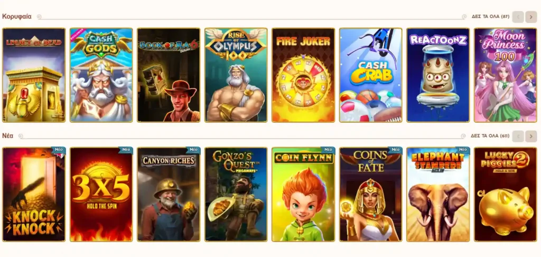Image resolution: width=541 pixels, height=257 pixels.
Task: Open the Legacy of Dead game tile
Action: click(x=34, y=75)
